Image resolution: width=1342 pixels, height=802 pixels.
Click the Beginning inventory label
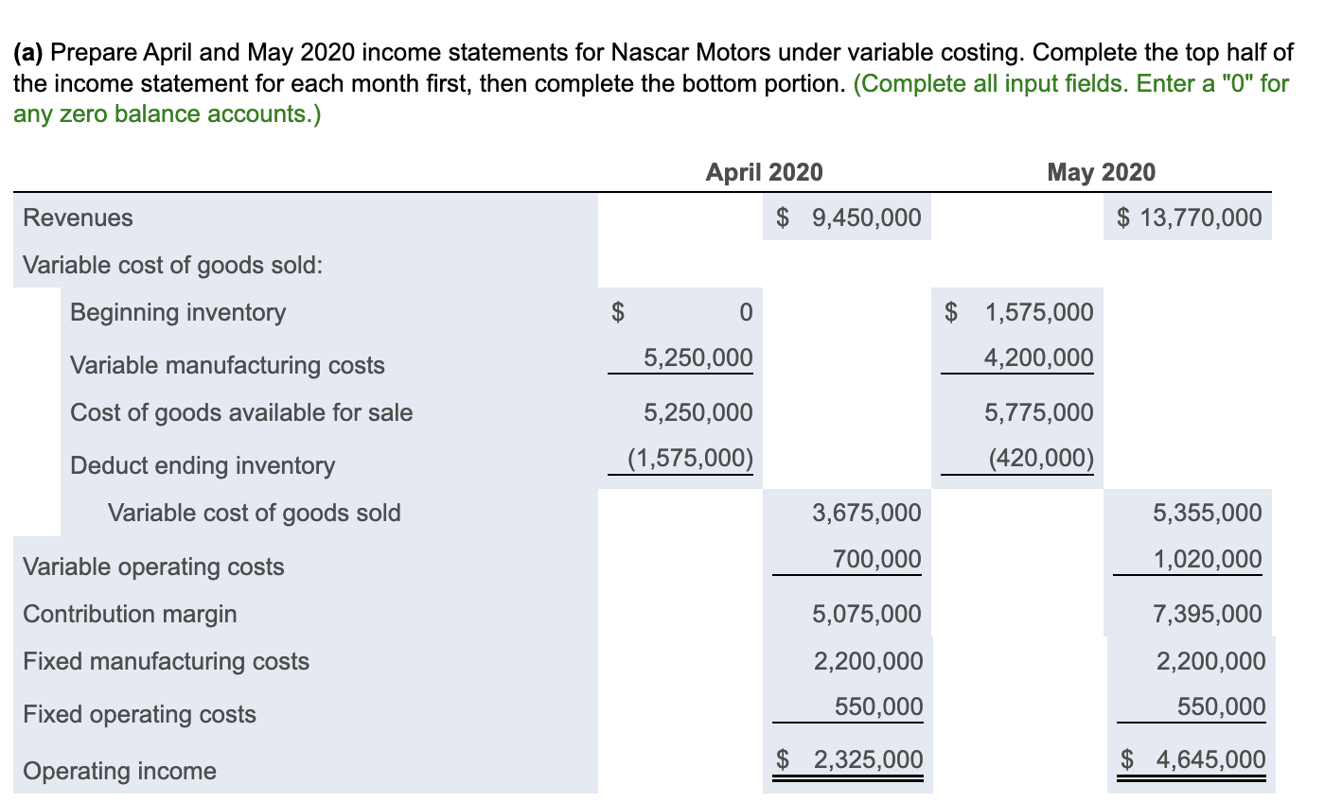178,312
